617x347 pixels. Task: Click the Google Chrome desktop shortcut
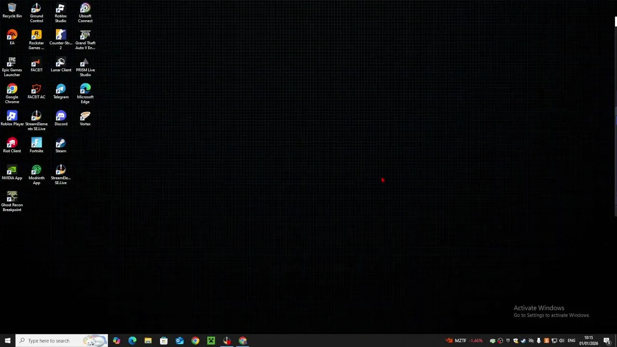12,94
